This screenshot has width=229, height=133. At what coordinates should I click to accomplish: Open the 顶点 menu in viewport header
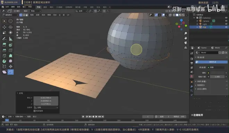pyautogui.click(x=55, y=15)
